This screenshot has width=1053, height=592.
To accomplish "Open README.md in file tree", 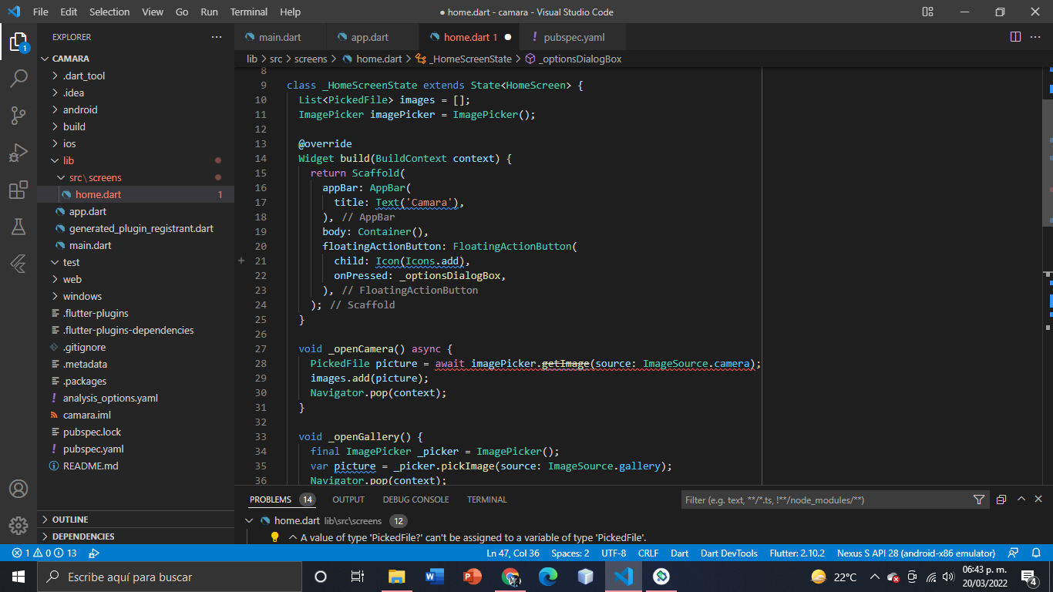I will [136, 466].
